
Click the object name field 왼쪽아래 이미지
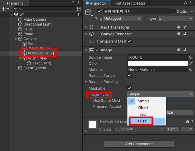click(x=137, y=11)
